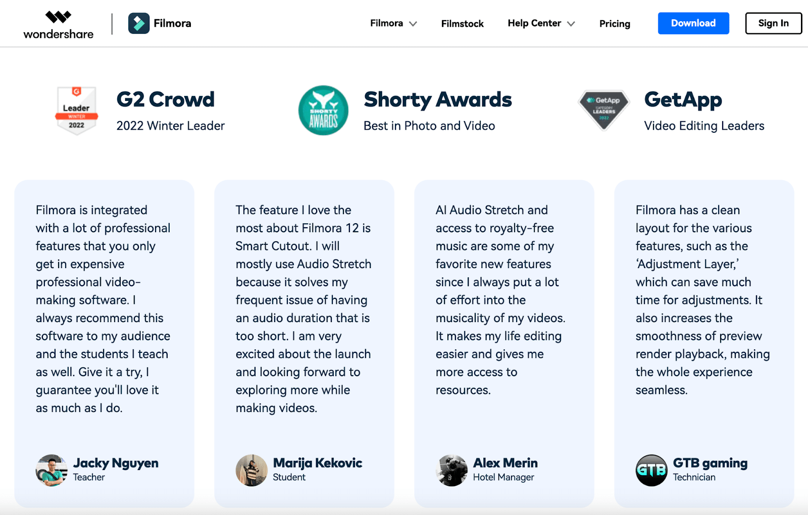Viewport: 808px width, 515px height.
Task: Click the Shorty Awards round badge
Action: (x=323, y=110)
